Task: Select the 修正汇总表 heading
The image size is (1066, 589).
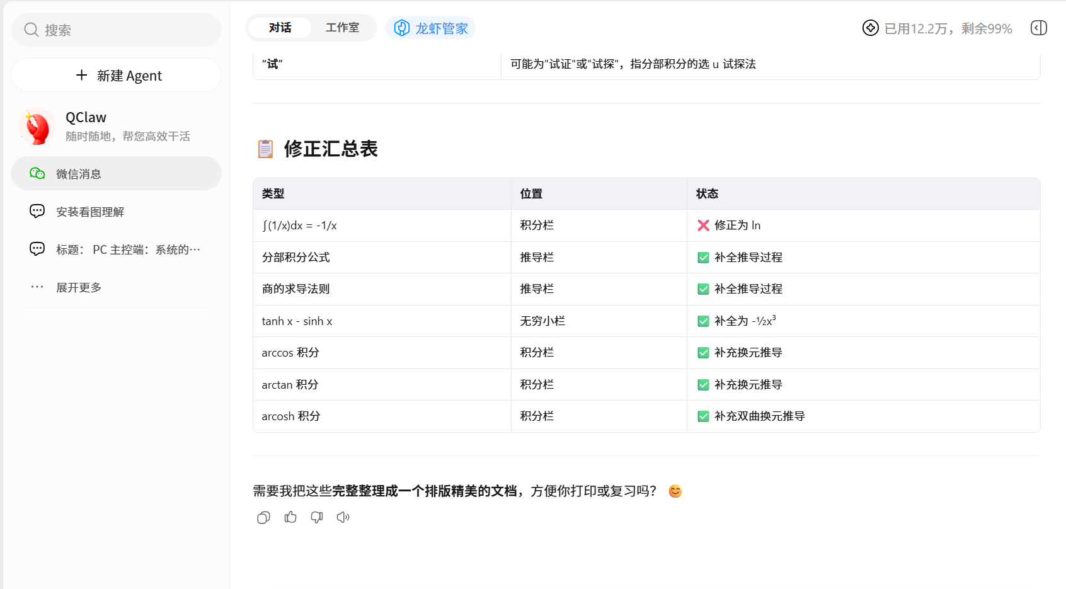Action: click(331, 149)
